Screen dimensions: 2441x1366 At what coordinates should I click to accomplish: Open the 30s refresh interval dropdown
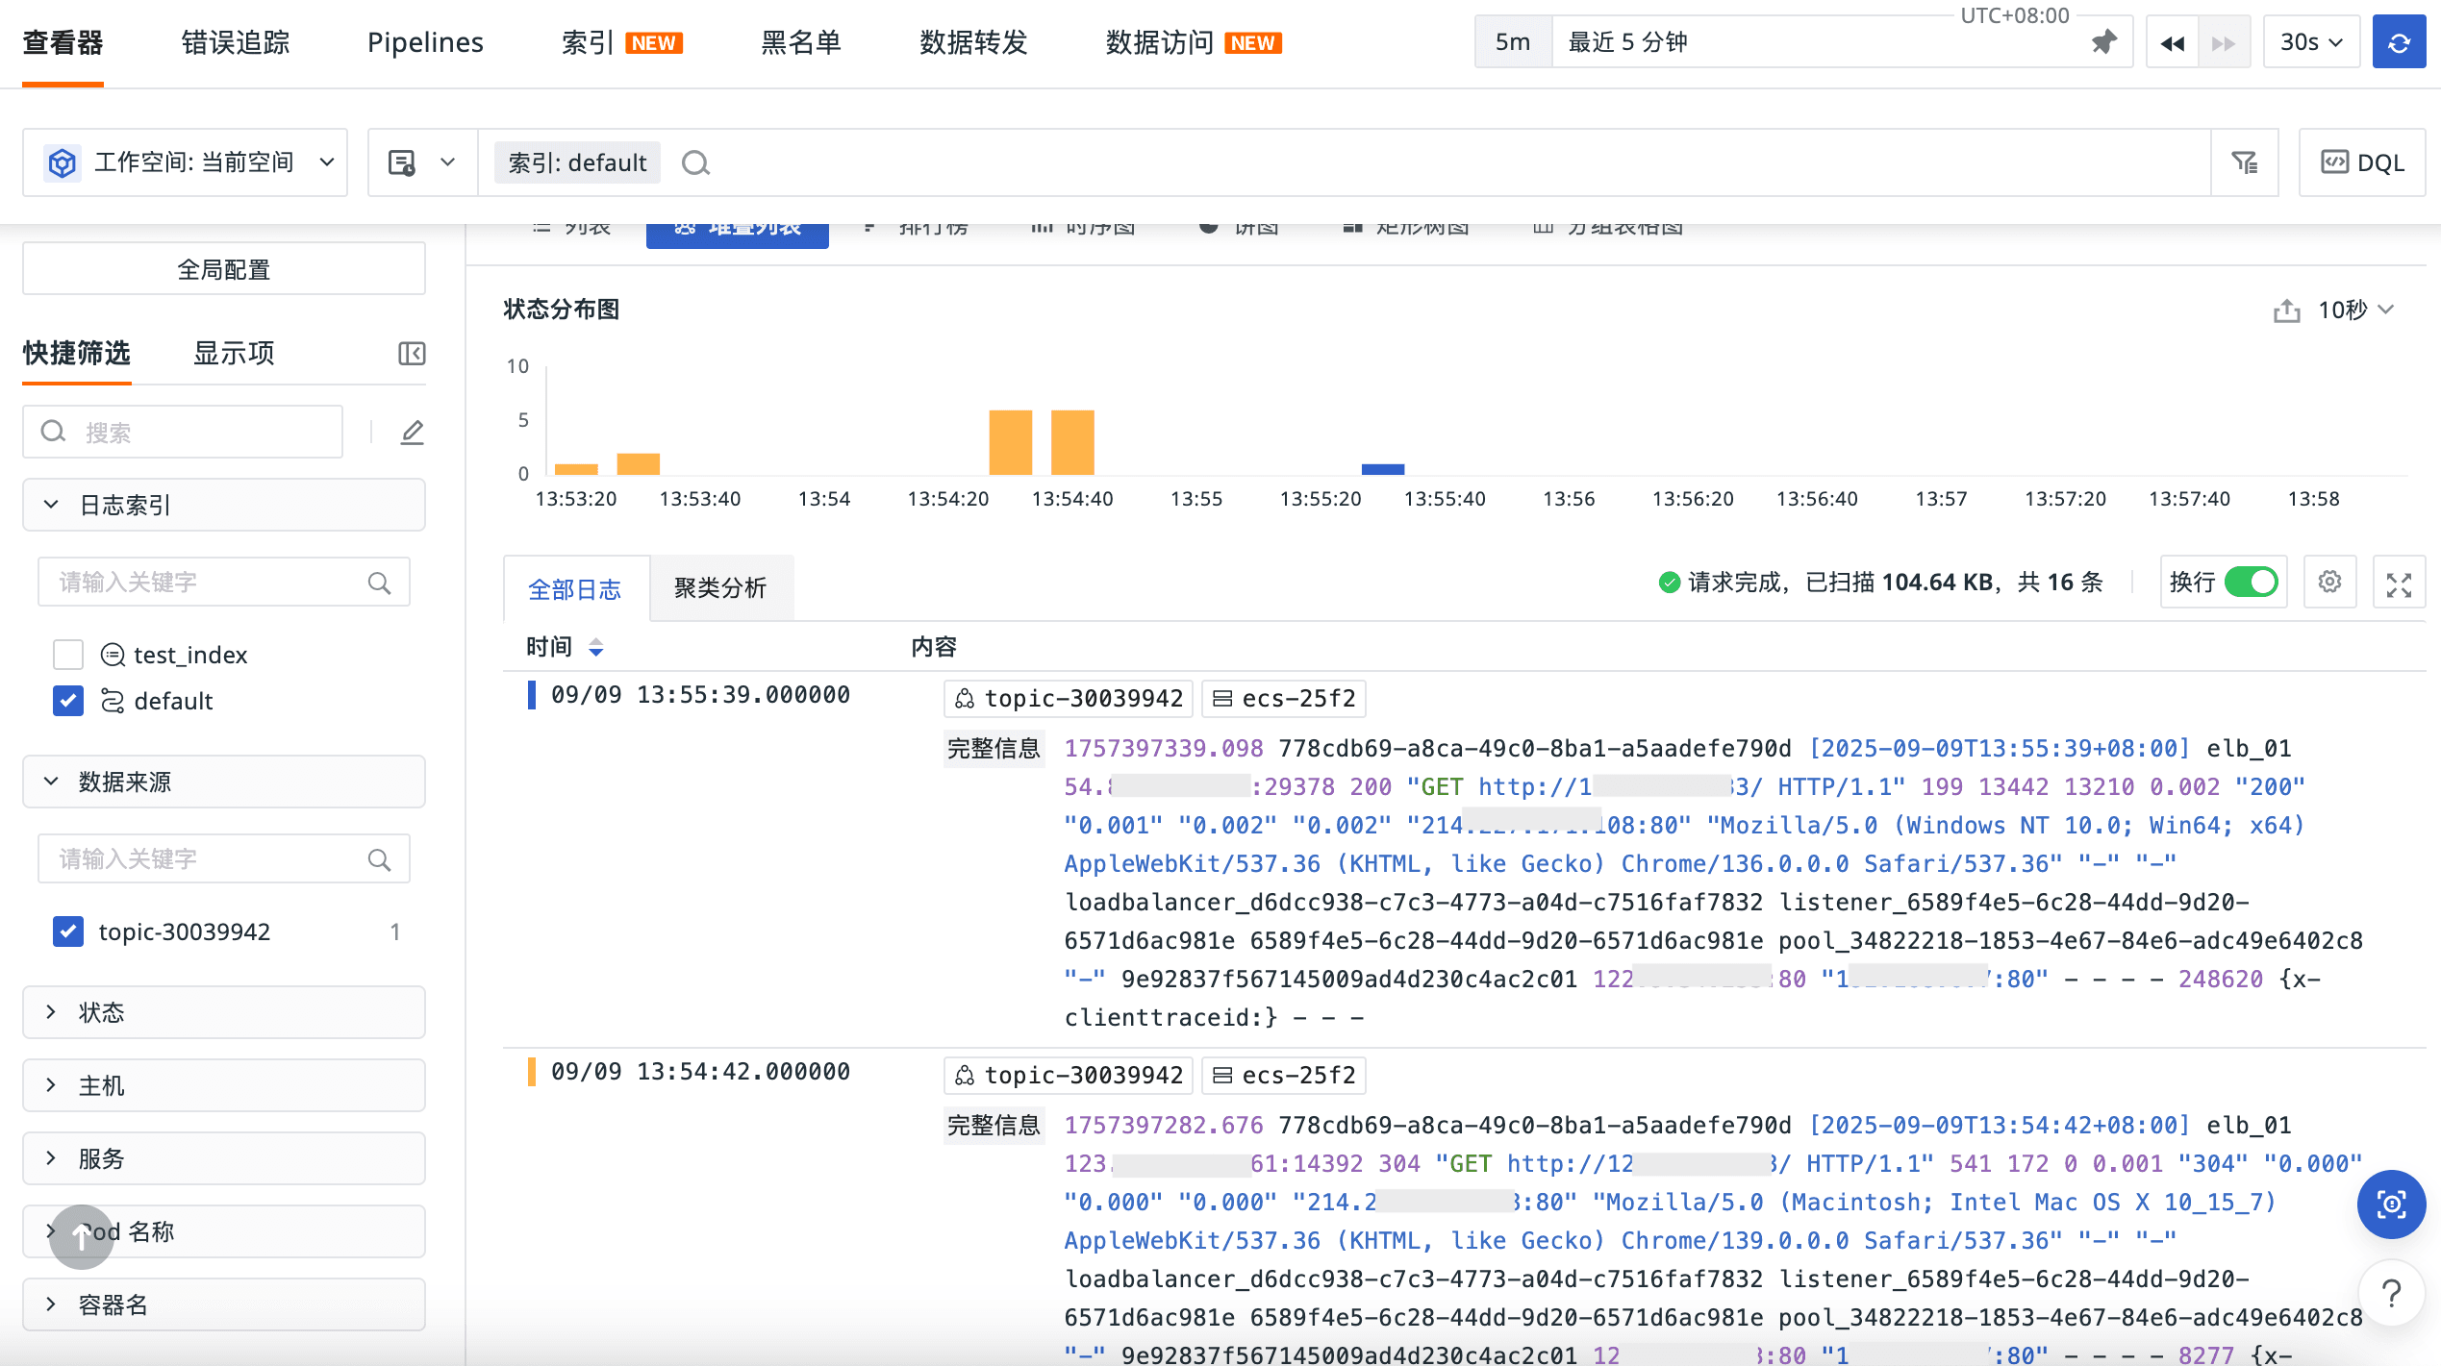(2311, 42)
